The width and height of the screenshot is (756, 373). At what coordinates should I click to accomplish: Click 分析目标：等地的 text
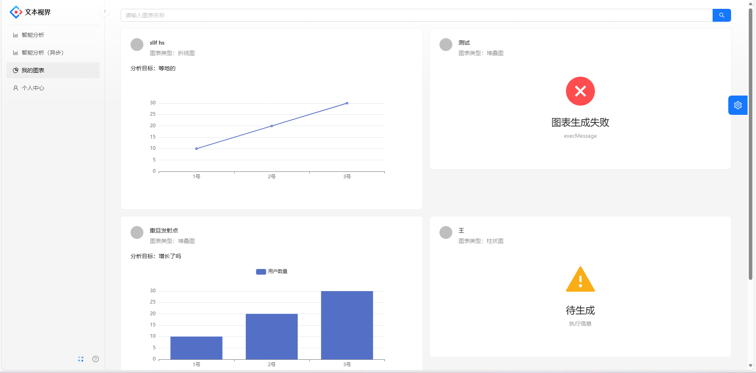(153, 68)
